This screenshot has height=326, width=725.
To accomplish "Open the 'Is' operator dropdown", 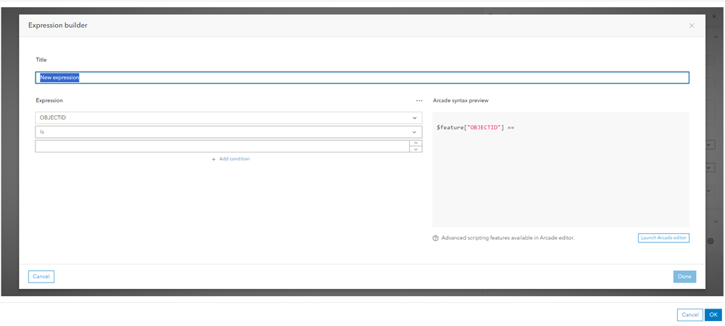I will point(229,132).
